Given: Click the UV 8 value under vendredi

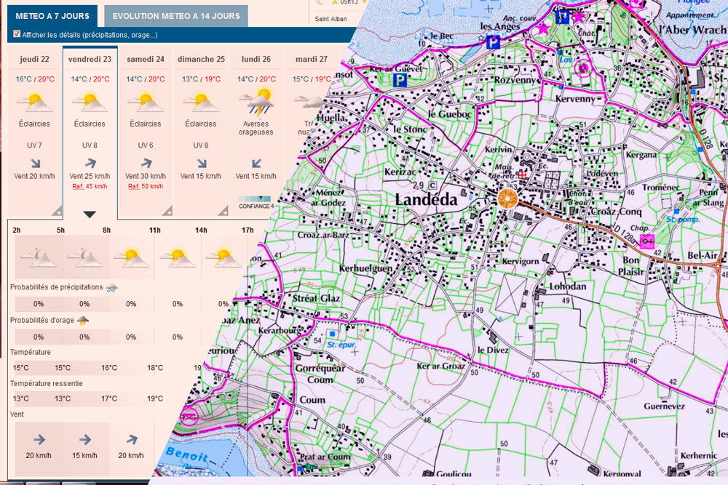Looking at the screenshot, I should 90,145.
